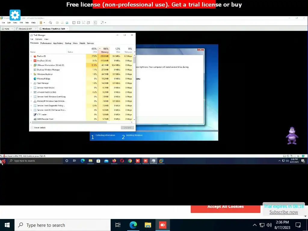The image size is (308, 231).
Task: Click AnyDesk icon in local taskbar
Action: point(163,225)
